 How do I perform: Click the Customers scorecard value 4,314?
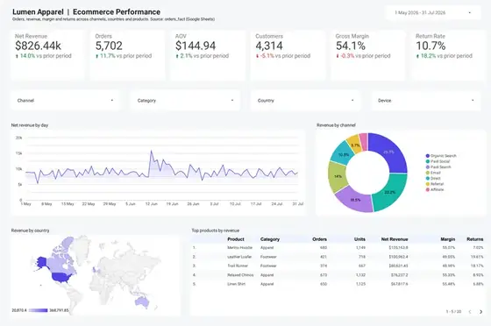(269, 46)
